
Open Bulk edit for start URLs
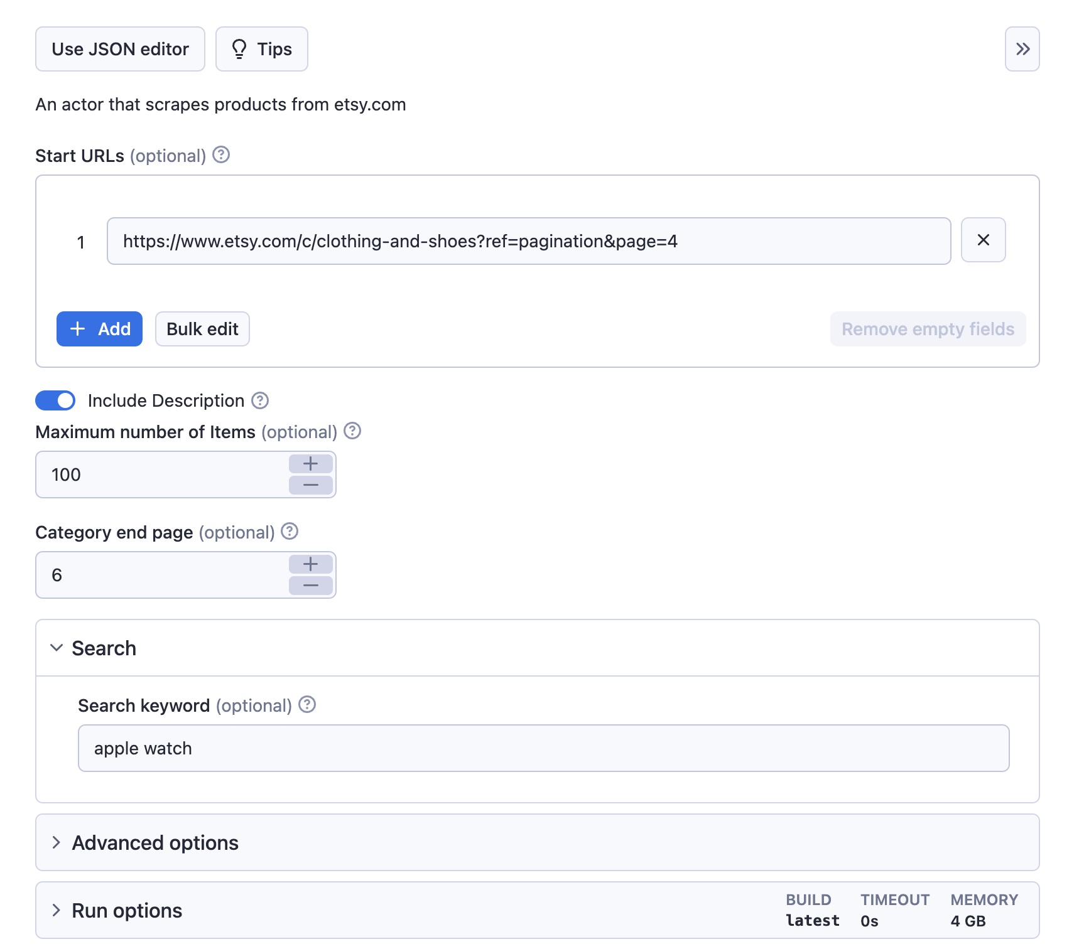[202, 329]
